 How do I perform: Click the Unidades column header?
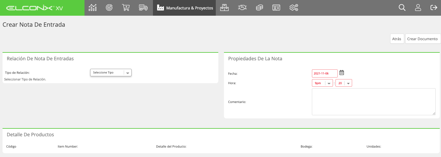[x=374, y=147]
